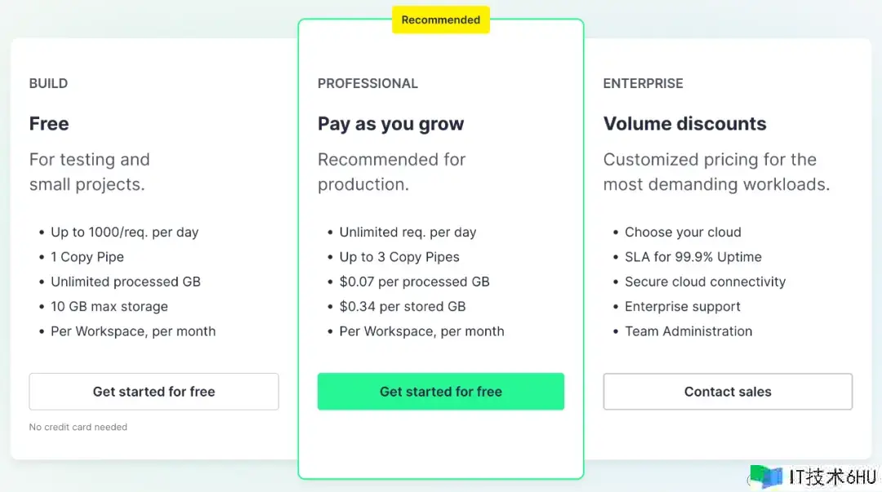This screenshot has width=882, height=492.
Task: Select the ENTERPRISE plan label
Action: (x=643, y=83)
